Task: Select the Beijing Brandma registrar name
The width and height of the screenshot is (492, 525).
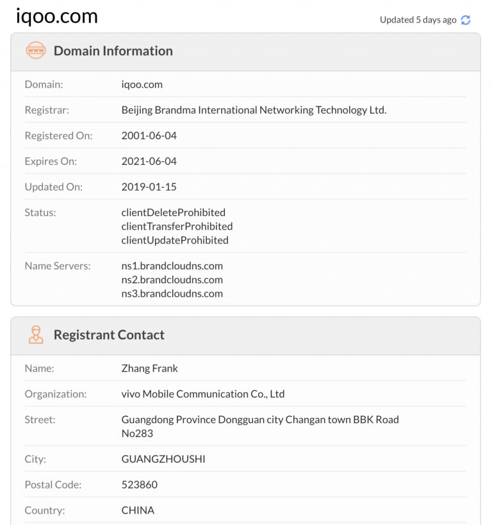Action: pyautogui.click(x=254, y=110)
